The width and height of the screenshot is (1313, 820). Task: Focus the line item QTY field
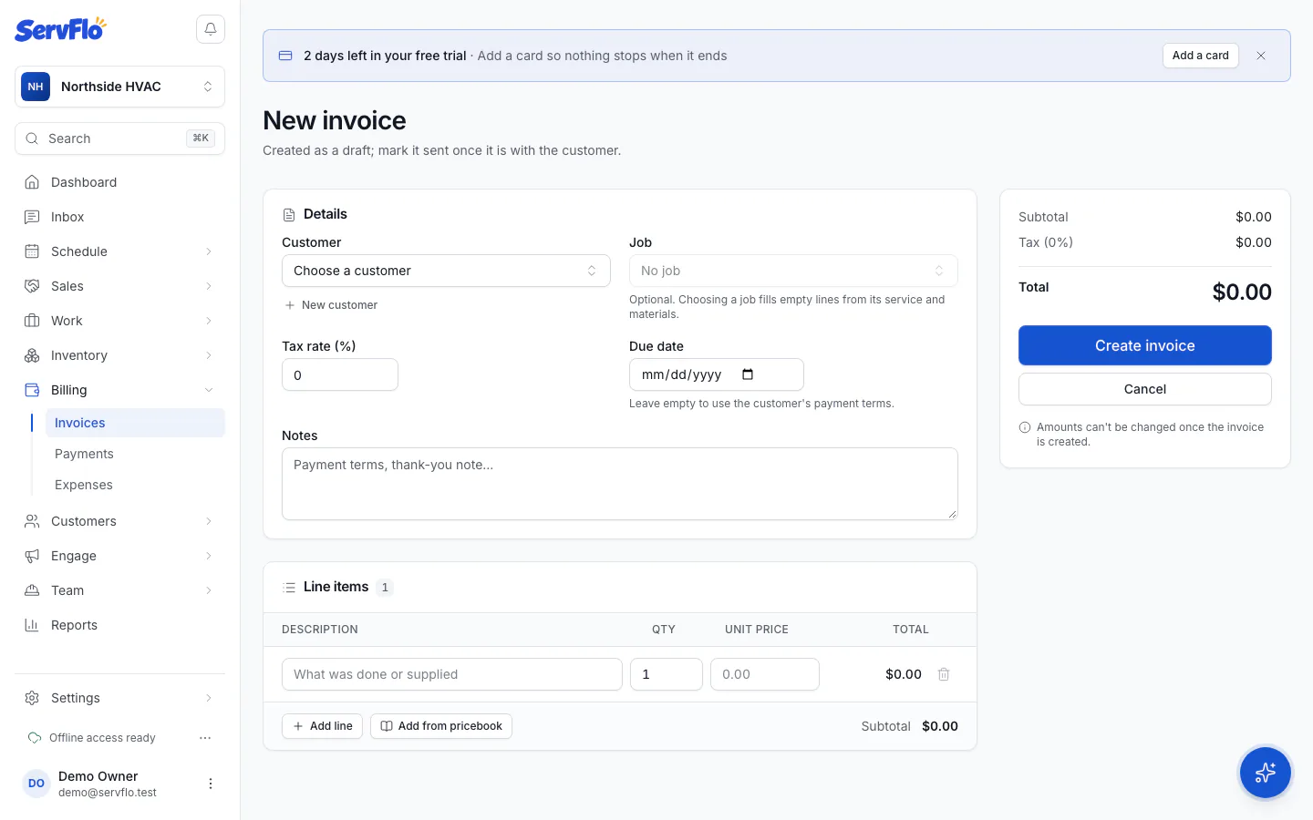tap(667, 674)
